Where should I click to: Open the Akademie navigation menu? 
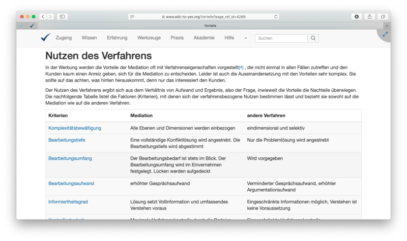pos(204,38)
